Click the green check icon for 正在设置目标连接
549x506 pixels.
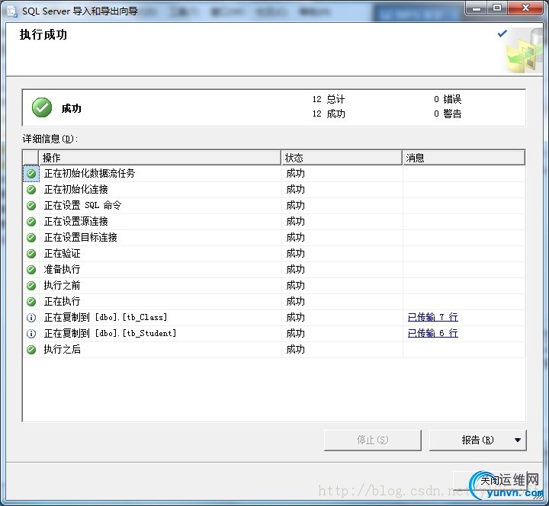(x=31, y=238)
